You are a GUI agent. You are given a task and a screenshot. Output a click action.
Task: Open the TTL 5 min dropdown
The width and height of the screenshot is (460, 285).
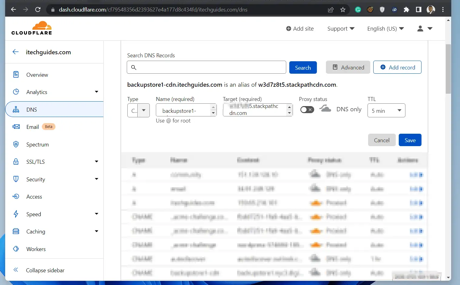[x=386, y=110]
